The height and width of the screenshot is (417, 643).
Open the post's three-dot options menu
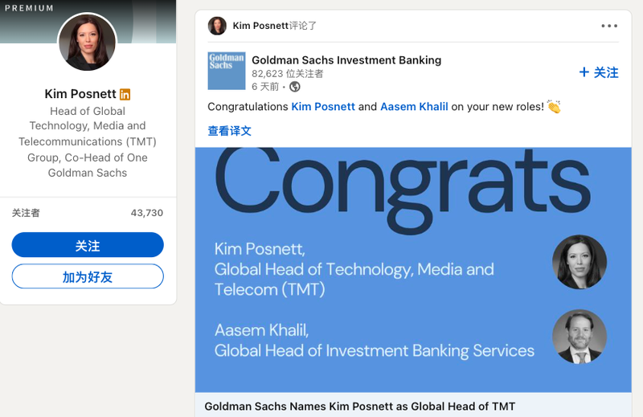click(609, 26)
